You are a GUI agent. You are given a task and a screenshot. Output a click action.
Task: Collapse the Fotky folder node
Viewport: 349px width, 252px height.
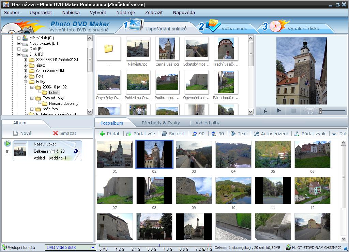(26, 82)
